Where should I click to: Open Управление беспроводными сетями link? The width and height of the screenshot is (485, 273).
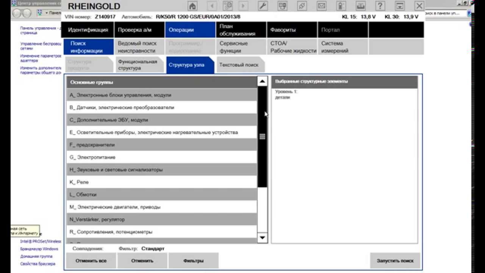(x=41, y=46)
